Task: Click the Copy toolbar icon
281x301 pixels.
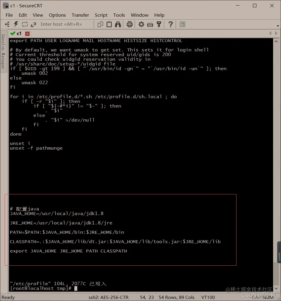Action: (100, 24)
